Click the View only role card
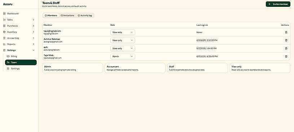The width and height of the screenshot is (294, 132). click(260, 68)
